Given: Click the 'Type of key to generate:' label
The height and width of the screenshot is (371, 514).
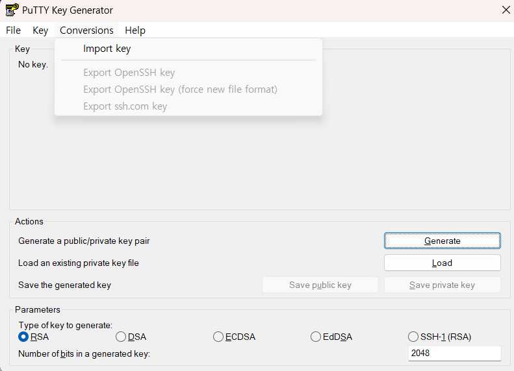Looking at the screenshot, I should click(x=65, y=325).
